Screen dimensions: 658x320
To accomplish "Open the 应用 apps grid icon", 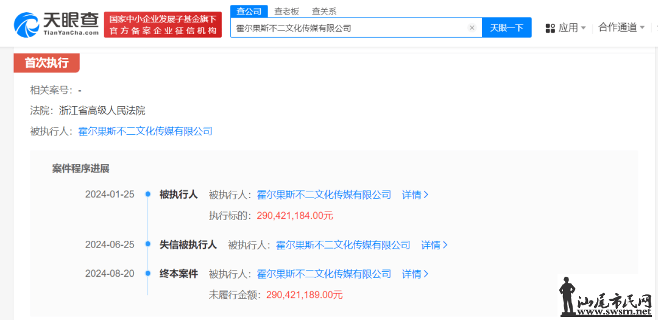I will pyautogui.click(x=550, y=28).
